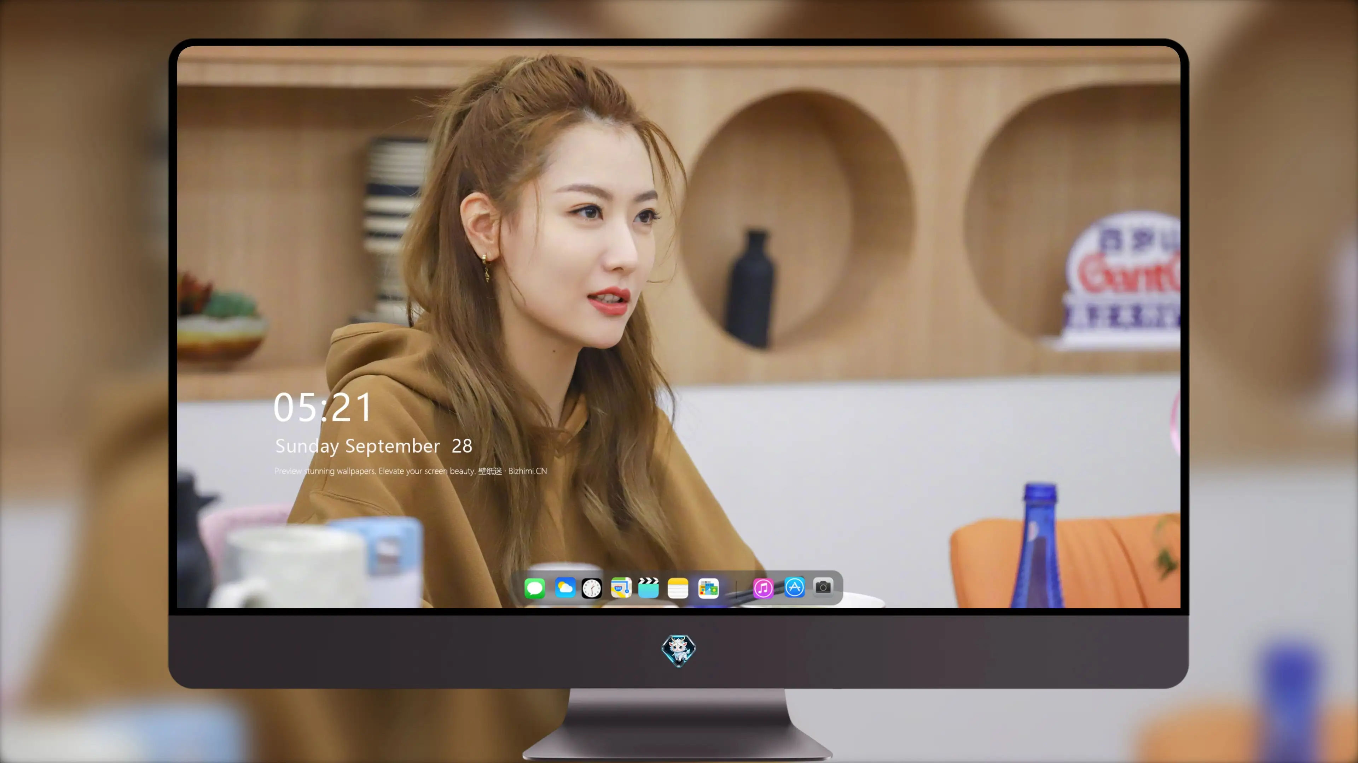Screen dimensions: 1358x763
Task: Click the dragon mascot logo on monitor chin
Action: coord(679,651)
